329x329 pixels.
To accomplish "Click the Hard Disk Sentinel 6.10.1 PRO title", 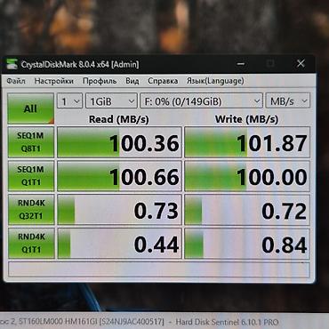I will point(227,322).
